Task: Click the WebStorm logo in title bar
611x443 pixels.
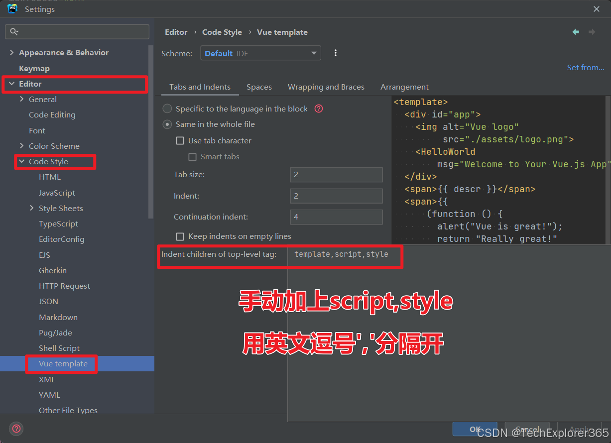Action: click(x=12, y=9)
